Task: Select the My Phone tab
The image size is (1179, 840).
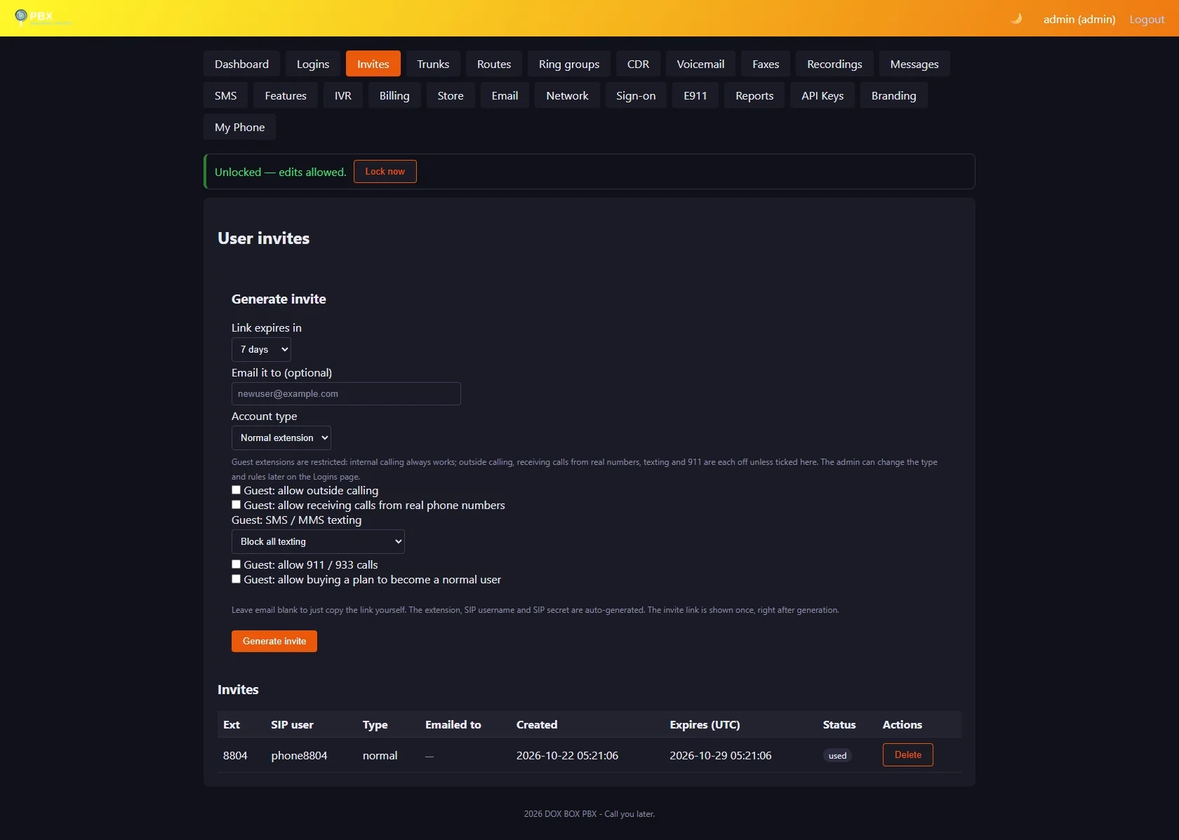Action: pos(240,127)
